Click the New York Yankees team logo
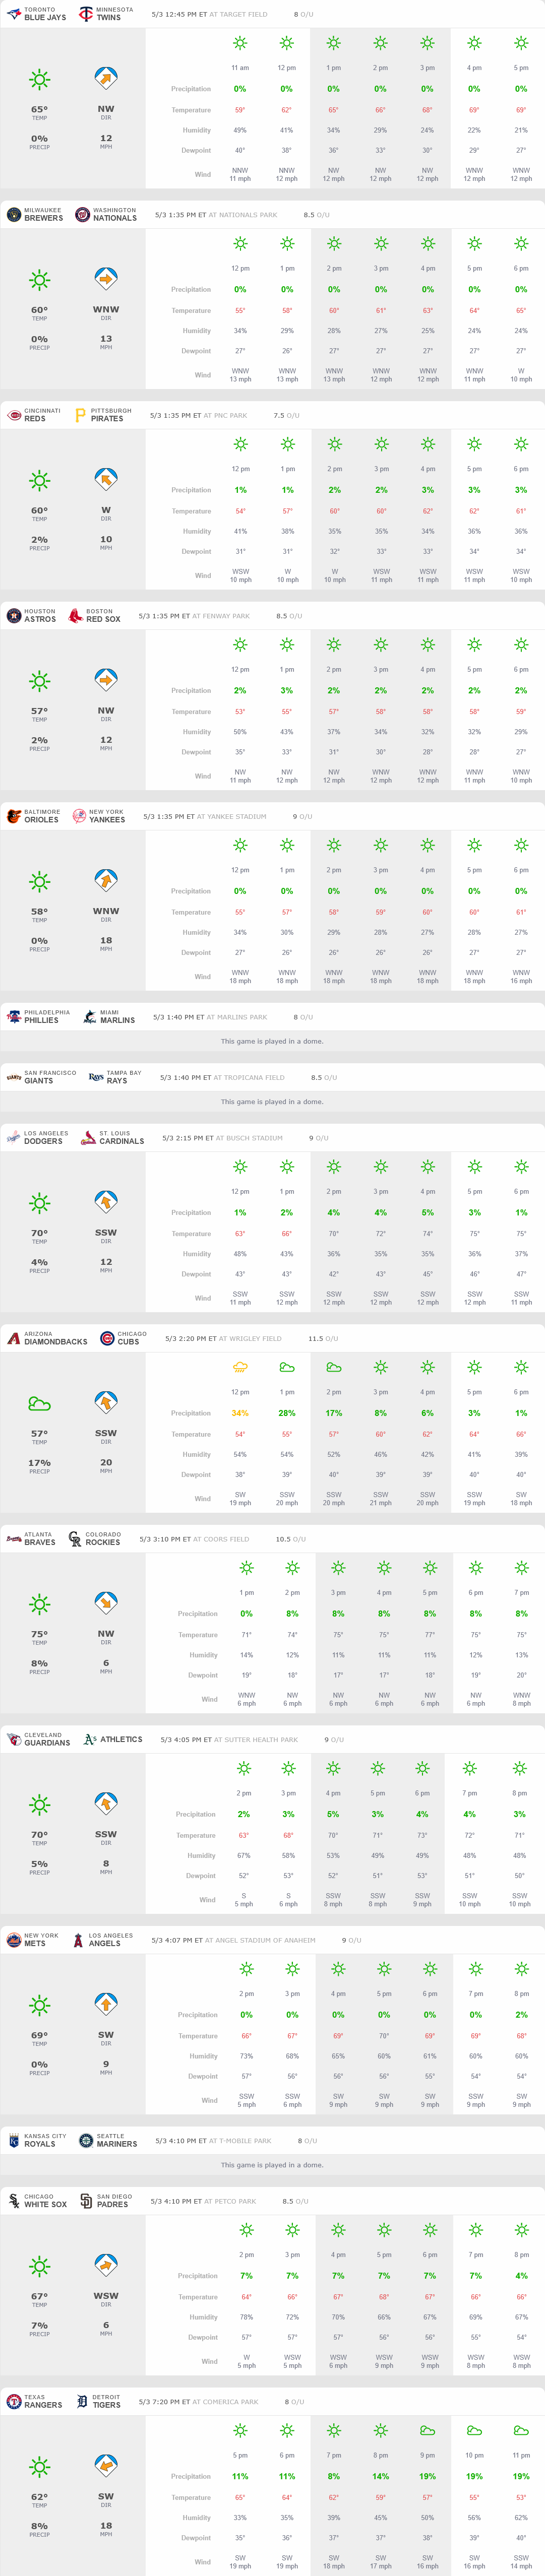Viewport: 545px width, 2576px height. pyautogui.click(x=79, y=816)
